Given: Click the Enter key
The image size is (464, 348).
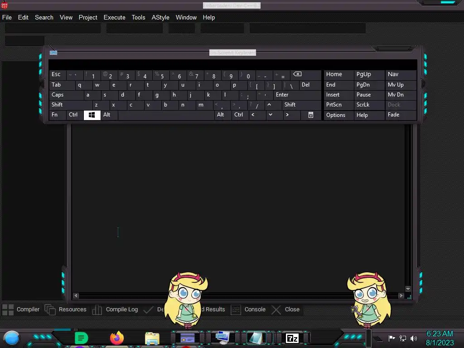Looking at the screenshot, I should (x=297, y=95).
